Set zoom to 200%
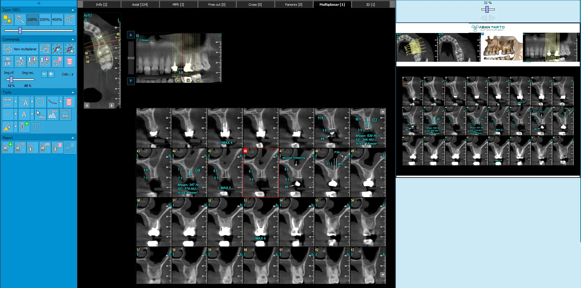The width and height of the screenshot is (581, 288). click(45, 20)
